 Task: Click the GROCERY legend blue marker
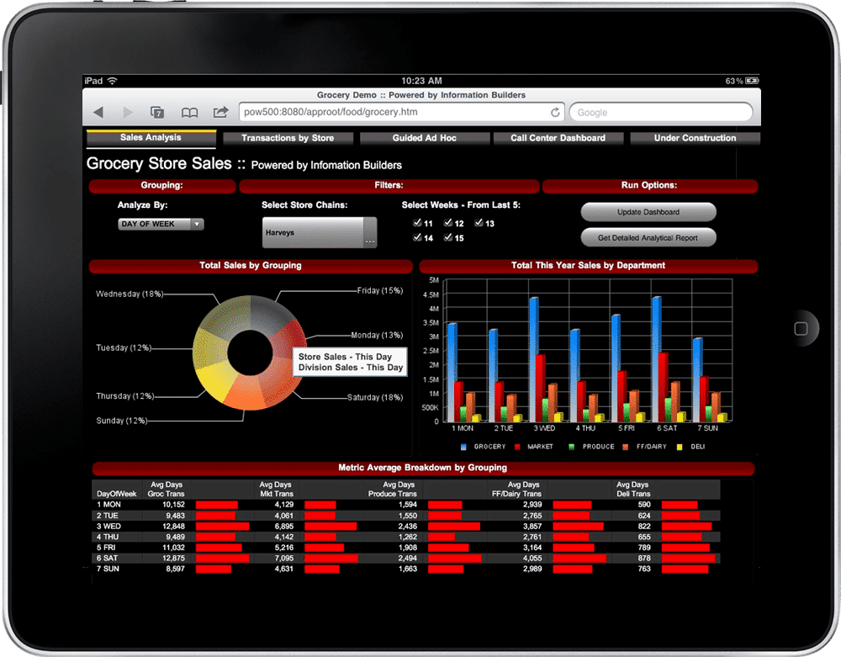[463, 447]
